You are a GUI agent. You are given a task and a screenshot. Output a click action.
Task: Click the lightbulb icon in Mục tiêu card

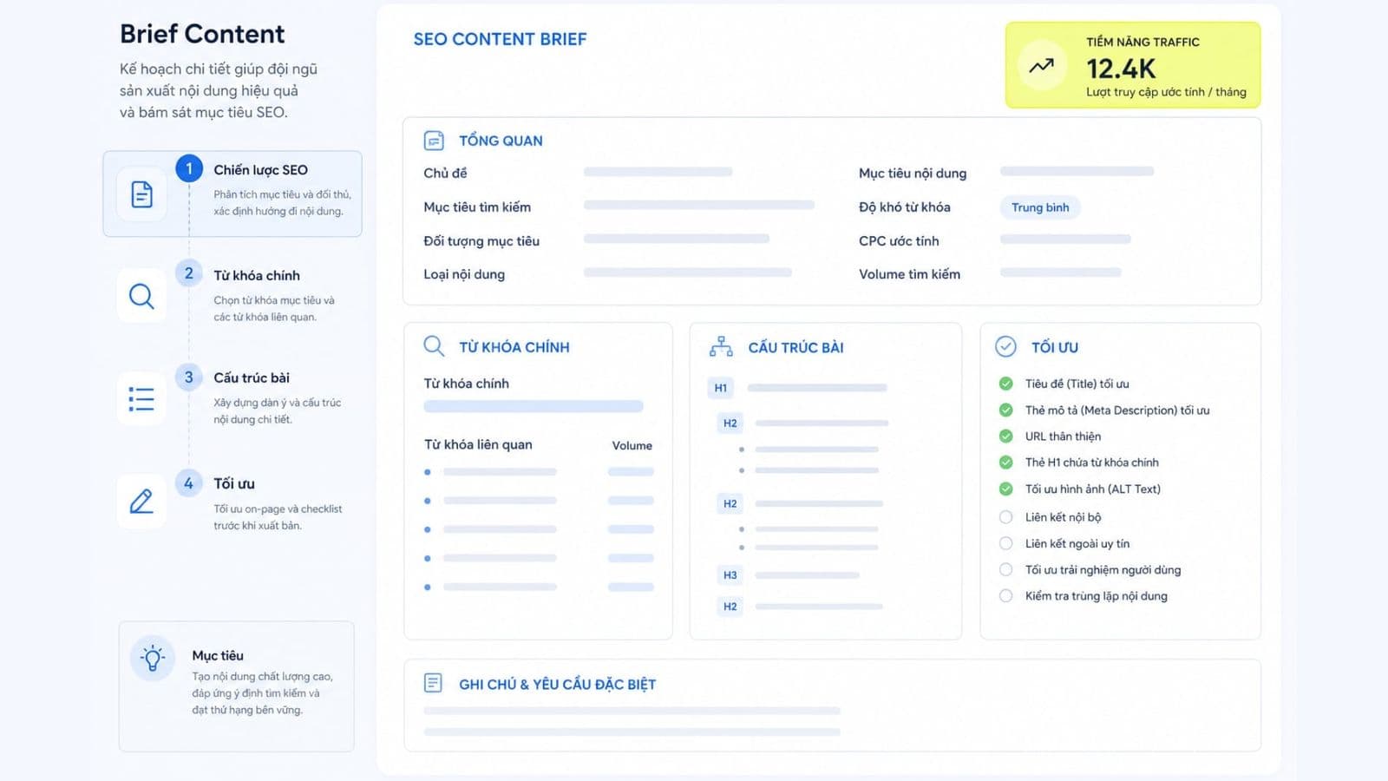click(x=153, y=658)
